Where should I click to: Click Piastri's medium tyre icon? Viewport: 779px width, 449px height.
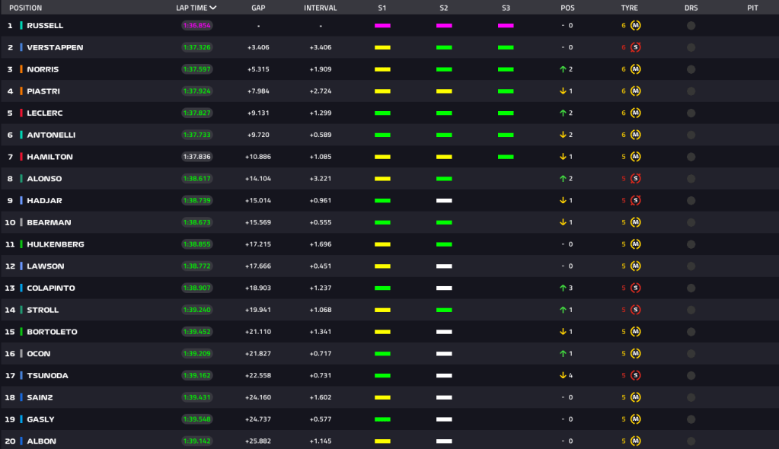635,91
